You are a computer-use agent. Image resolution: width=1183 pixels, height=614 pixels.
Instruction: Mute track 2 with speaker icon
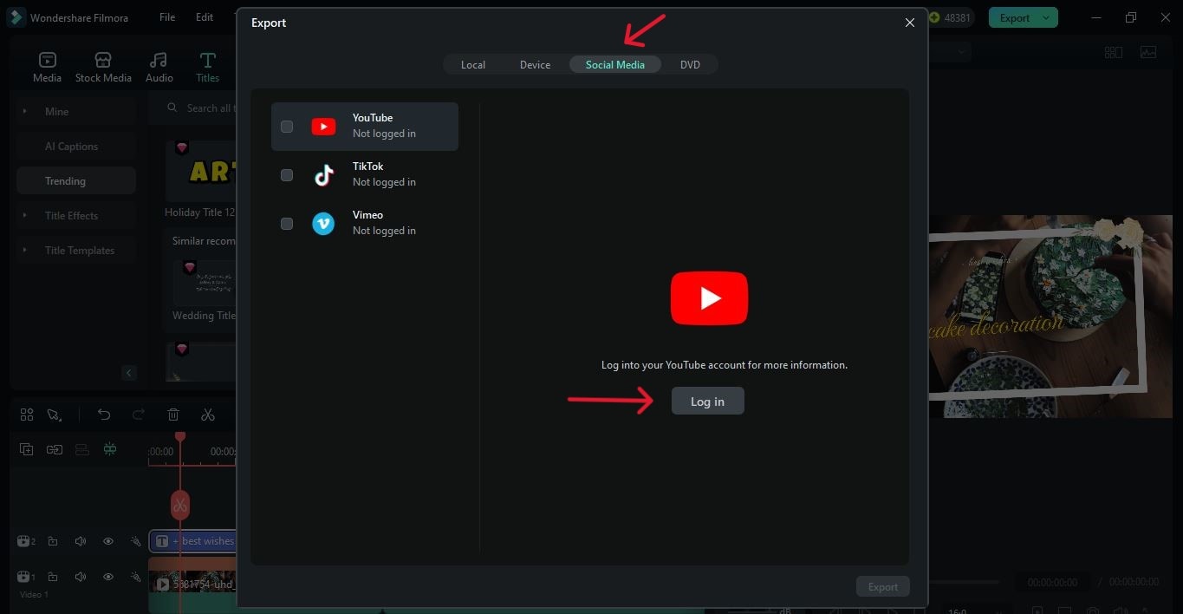point(81,541)
